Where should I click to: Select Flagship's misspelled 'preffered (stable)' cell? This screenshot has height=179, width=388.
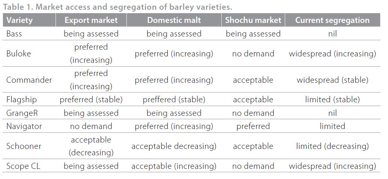coord(174,100)
